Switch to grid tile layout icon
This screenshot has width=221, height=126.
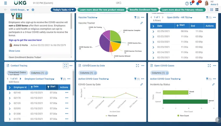point(217,10)
